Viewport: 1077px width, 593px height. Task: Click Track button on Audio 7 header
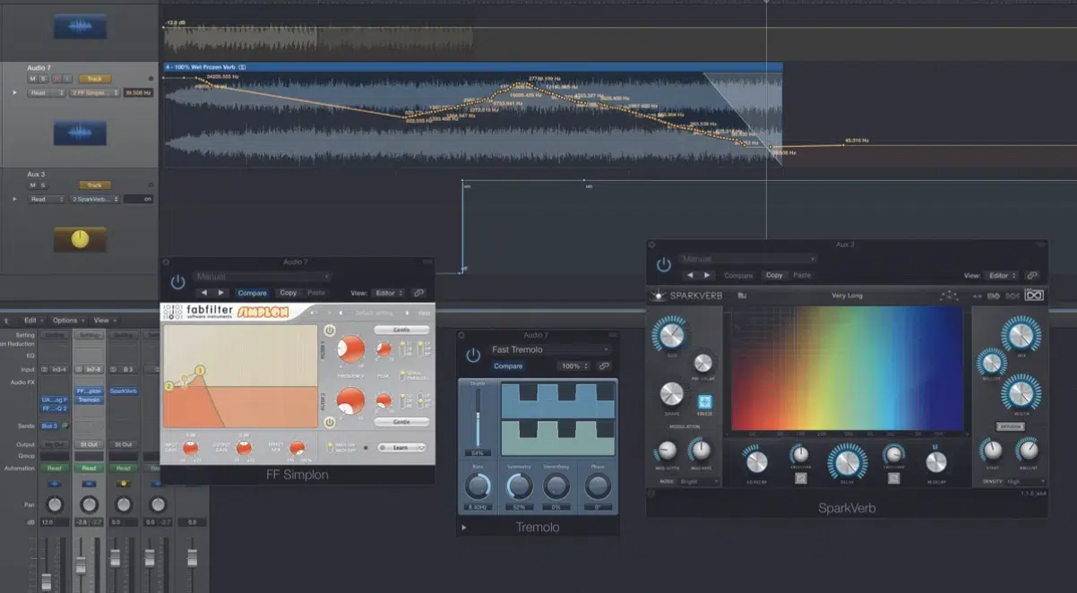tap(94, 79)
